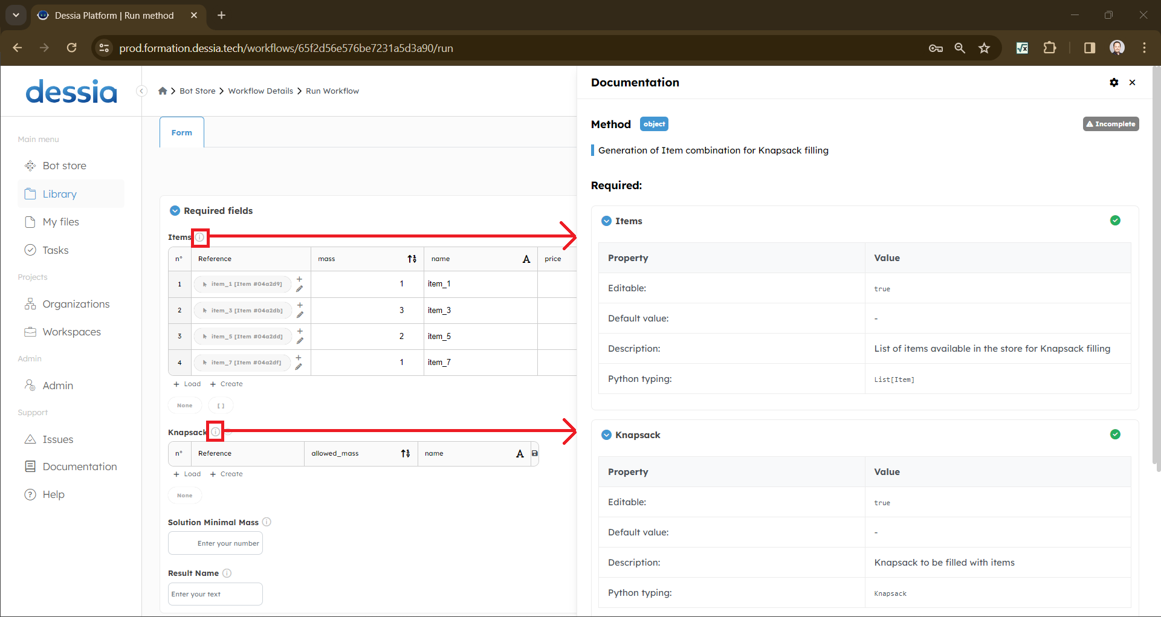Show info for Result Name field

[x=227, y=573]
